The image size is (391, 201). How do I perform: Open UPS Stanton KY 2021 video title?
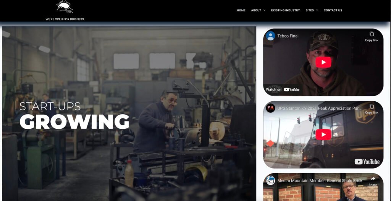tap(319, 108)
